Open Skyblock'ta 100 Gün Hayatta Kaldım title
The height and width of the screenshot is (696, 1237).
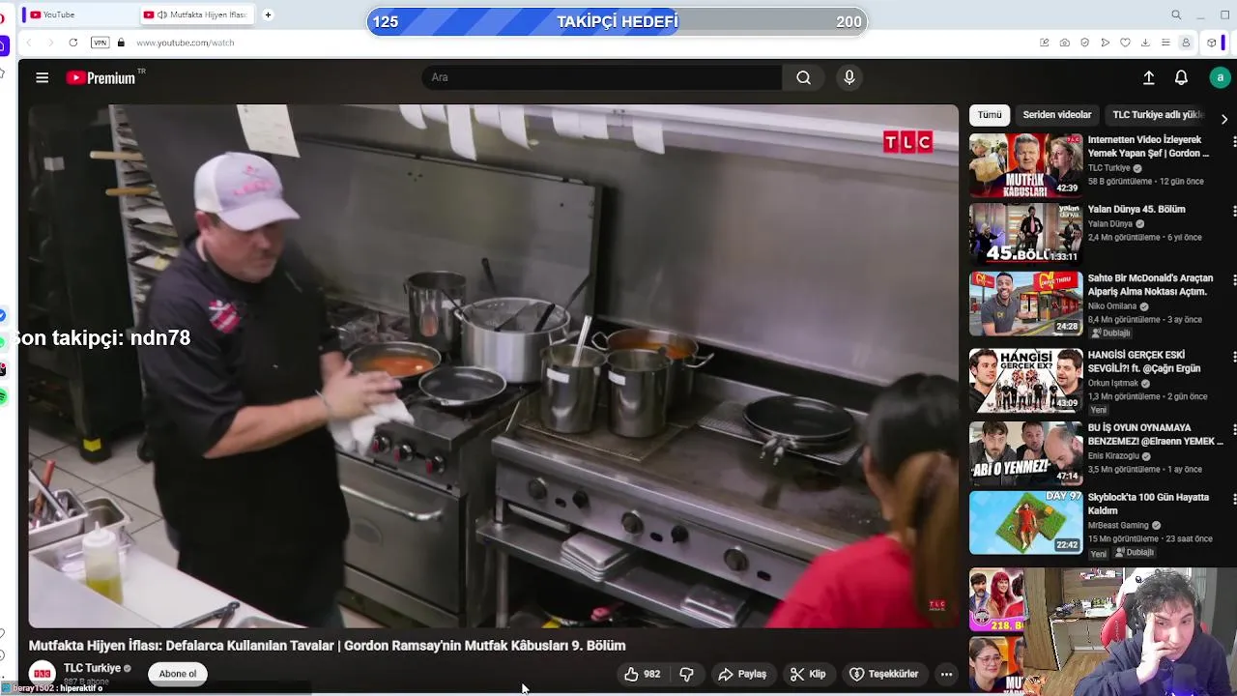point(1148,504)
